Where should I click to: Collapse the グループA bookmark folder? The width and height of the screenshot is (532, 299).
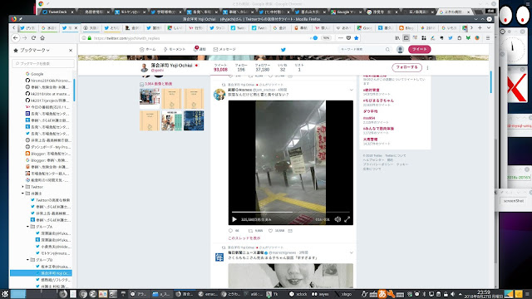(x=27, y=227)
